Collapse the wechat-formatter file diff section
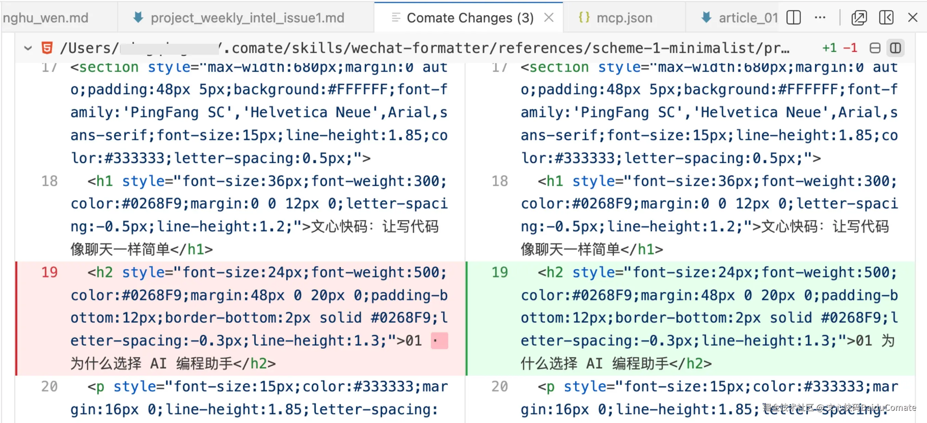 tap(28, 48)
